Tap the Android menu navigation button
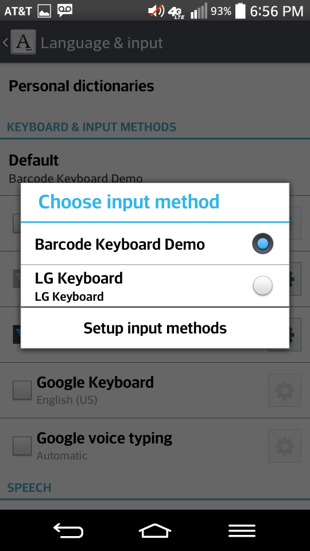The image size is (310, 551). (242, 530)
